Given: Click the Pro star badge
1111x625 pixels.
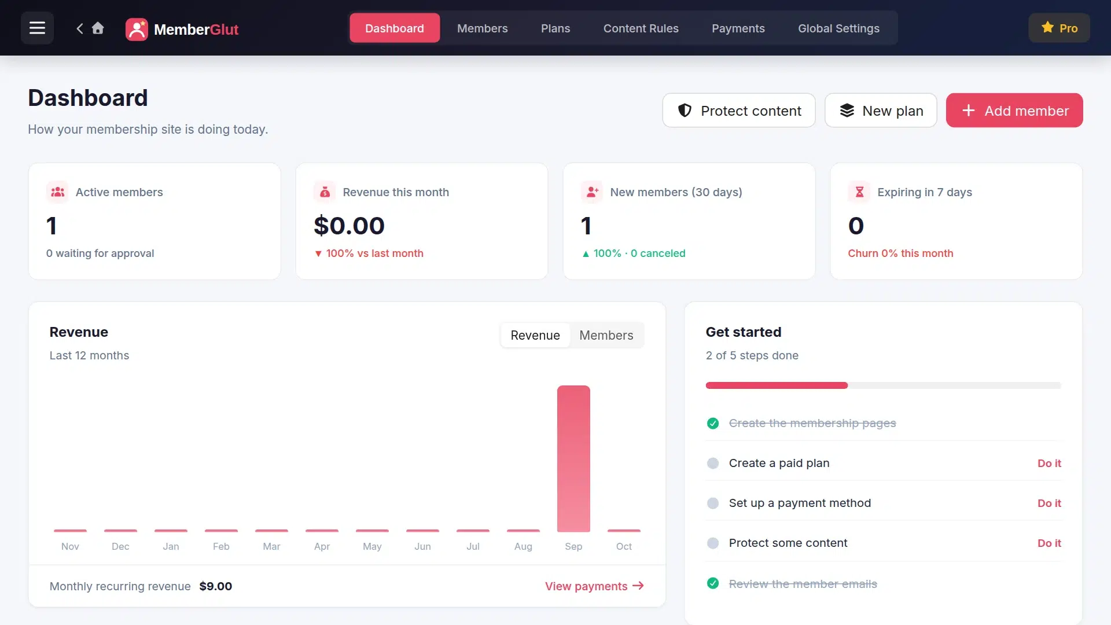Looking at the screenshot, I should coord(1059,28).
